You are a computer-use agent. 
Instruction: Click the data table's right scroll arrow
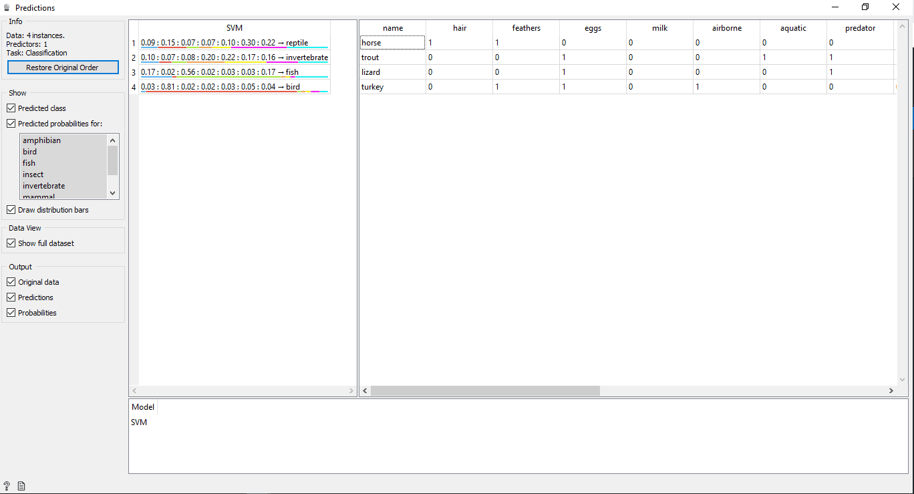pos(891,390)
